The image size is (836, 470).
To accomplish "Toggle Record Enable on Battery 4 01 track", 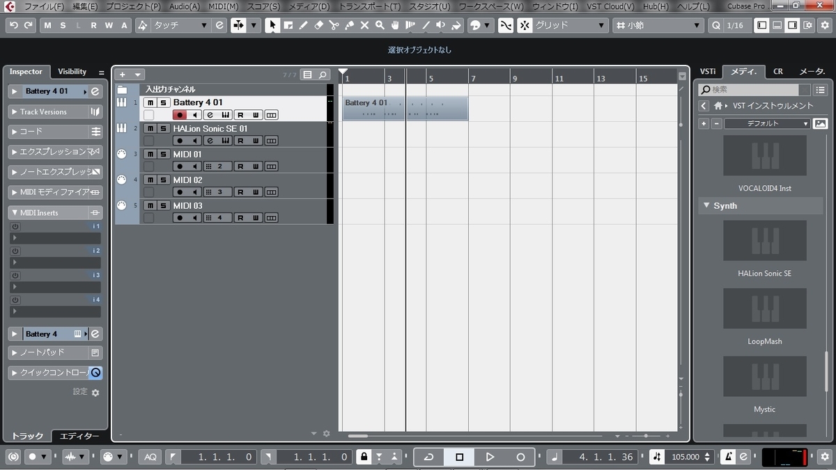I will click(180, 115).
